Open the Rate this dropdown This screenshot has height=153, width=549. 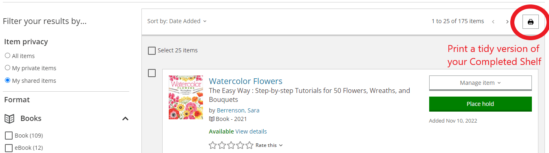(x=269, y=145)
